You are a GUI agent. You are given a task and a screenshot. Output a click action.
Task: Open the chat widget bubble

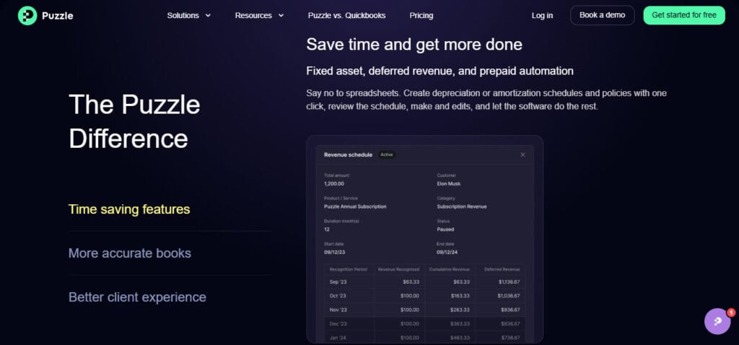(x=717, y=321)
